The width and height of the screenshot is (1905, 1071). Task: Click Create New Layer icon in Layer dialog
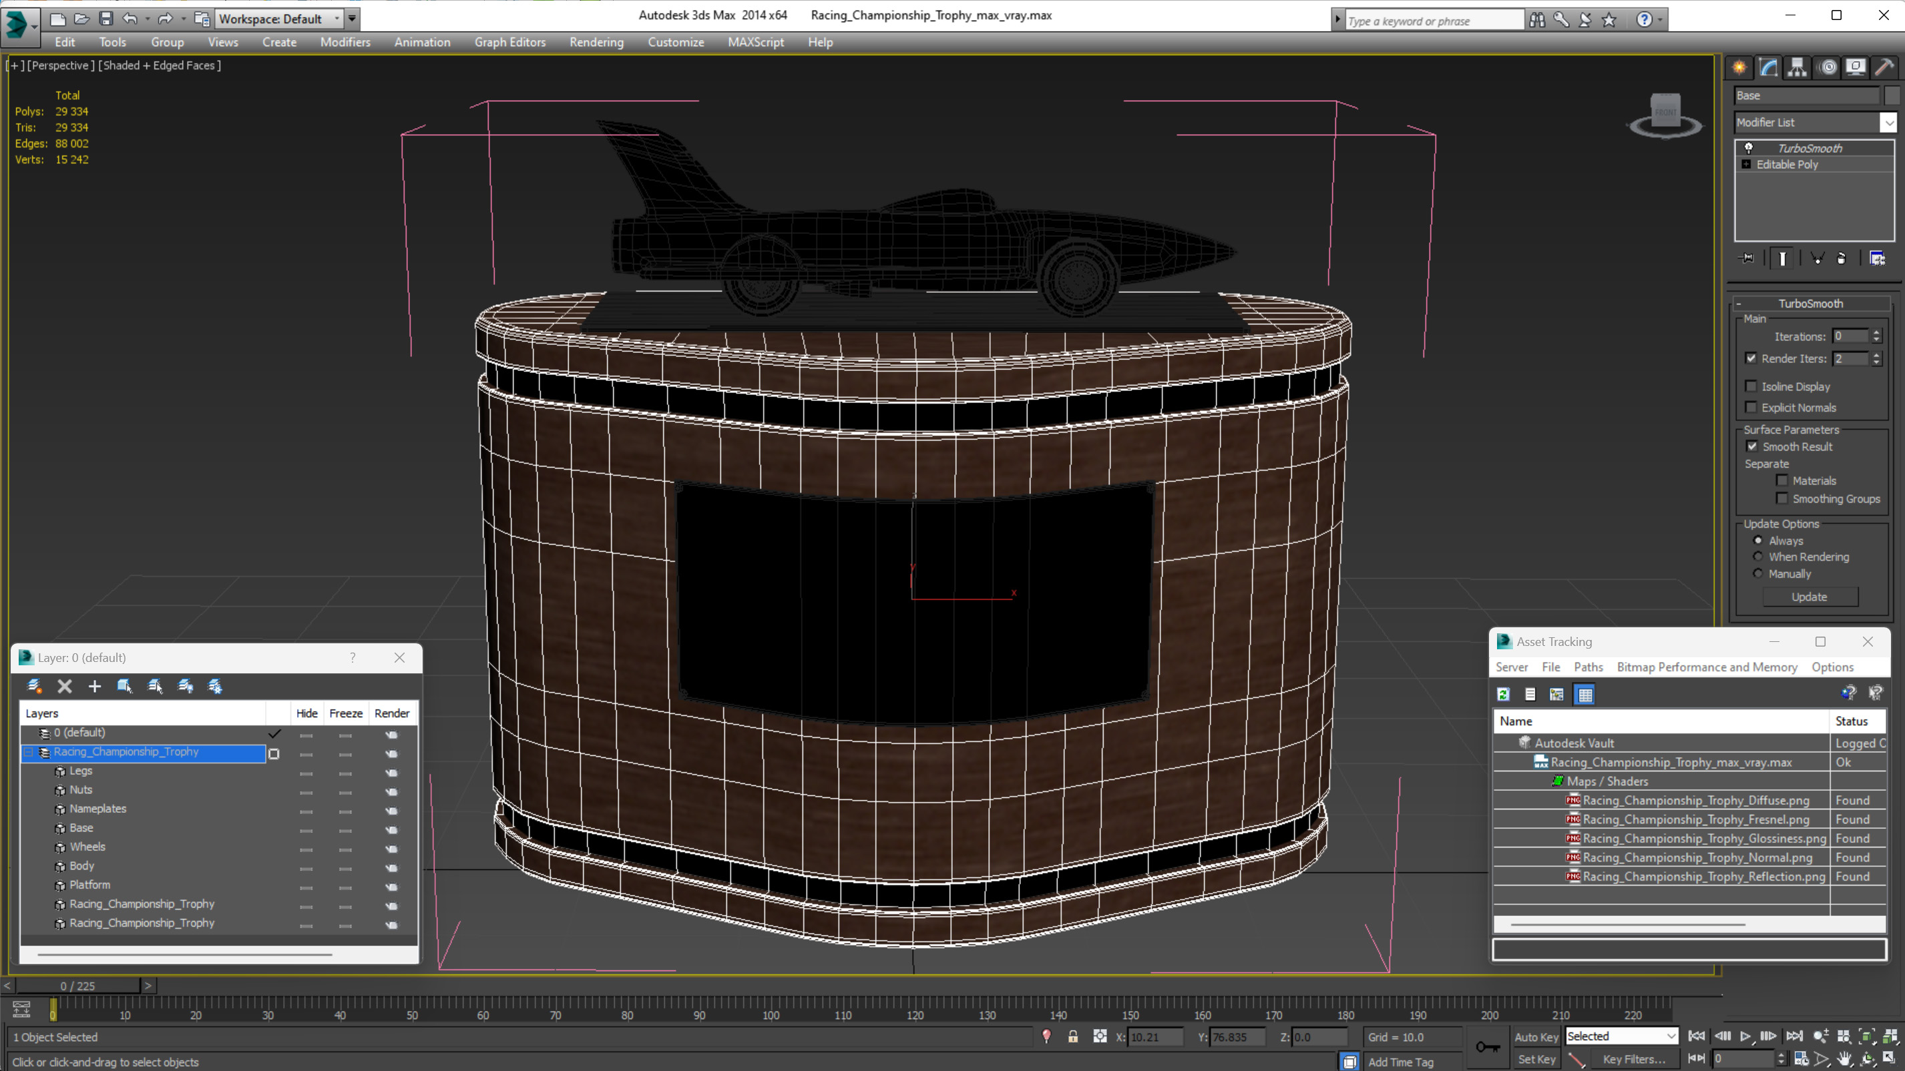pyautogui.click(x=34, y=686)
